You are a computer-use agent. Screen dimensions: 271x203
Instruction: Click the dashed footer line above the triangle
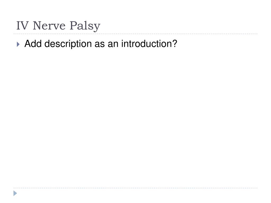click(135, 188)
